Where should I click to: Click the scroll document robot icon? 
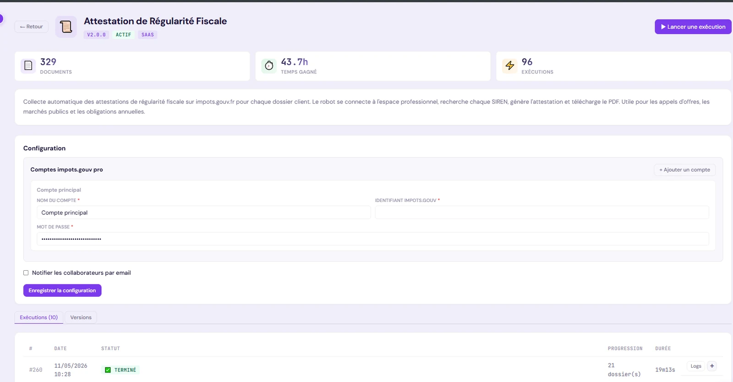(66, 27)
